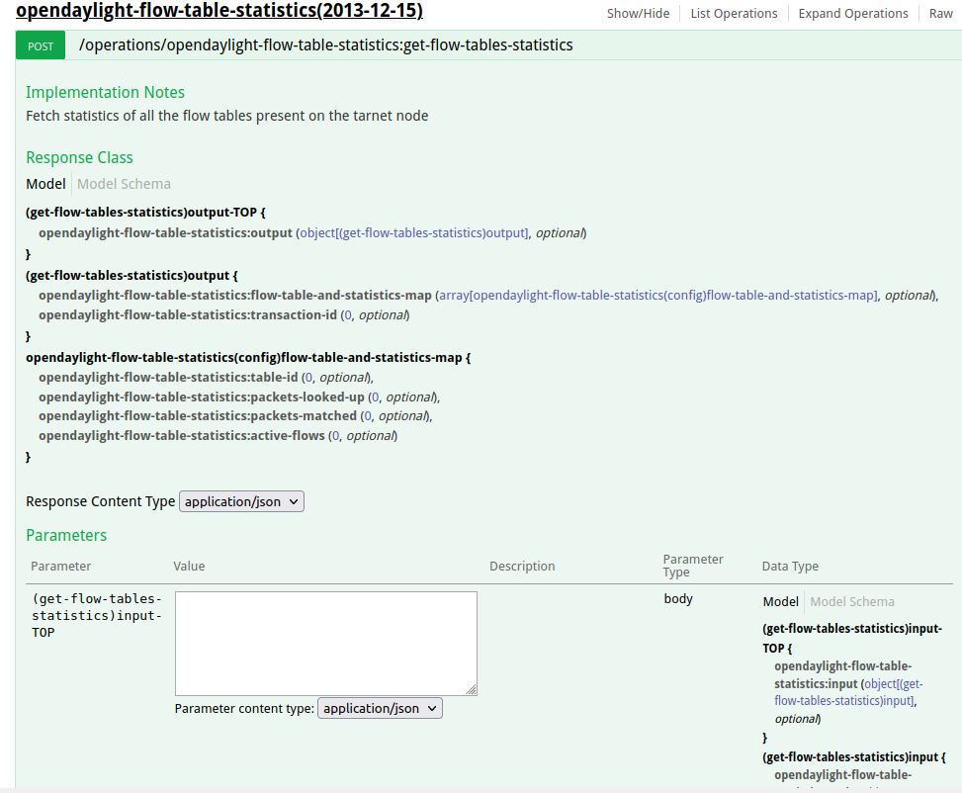
Task: Switch to Model Schema tab under Response Class
Action: (124, 184)
